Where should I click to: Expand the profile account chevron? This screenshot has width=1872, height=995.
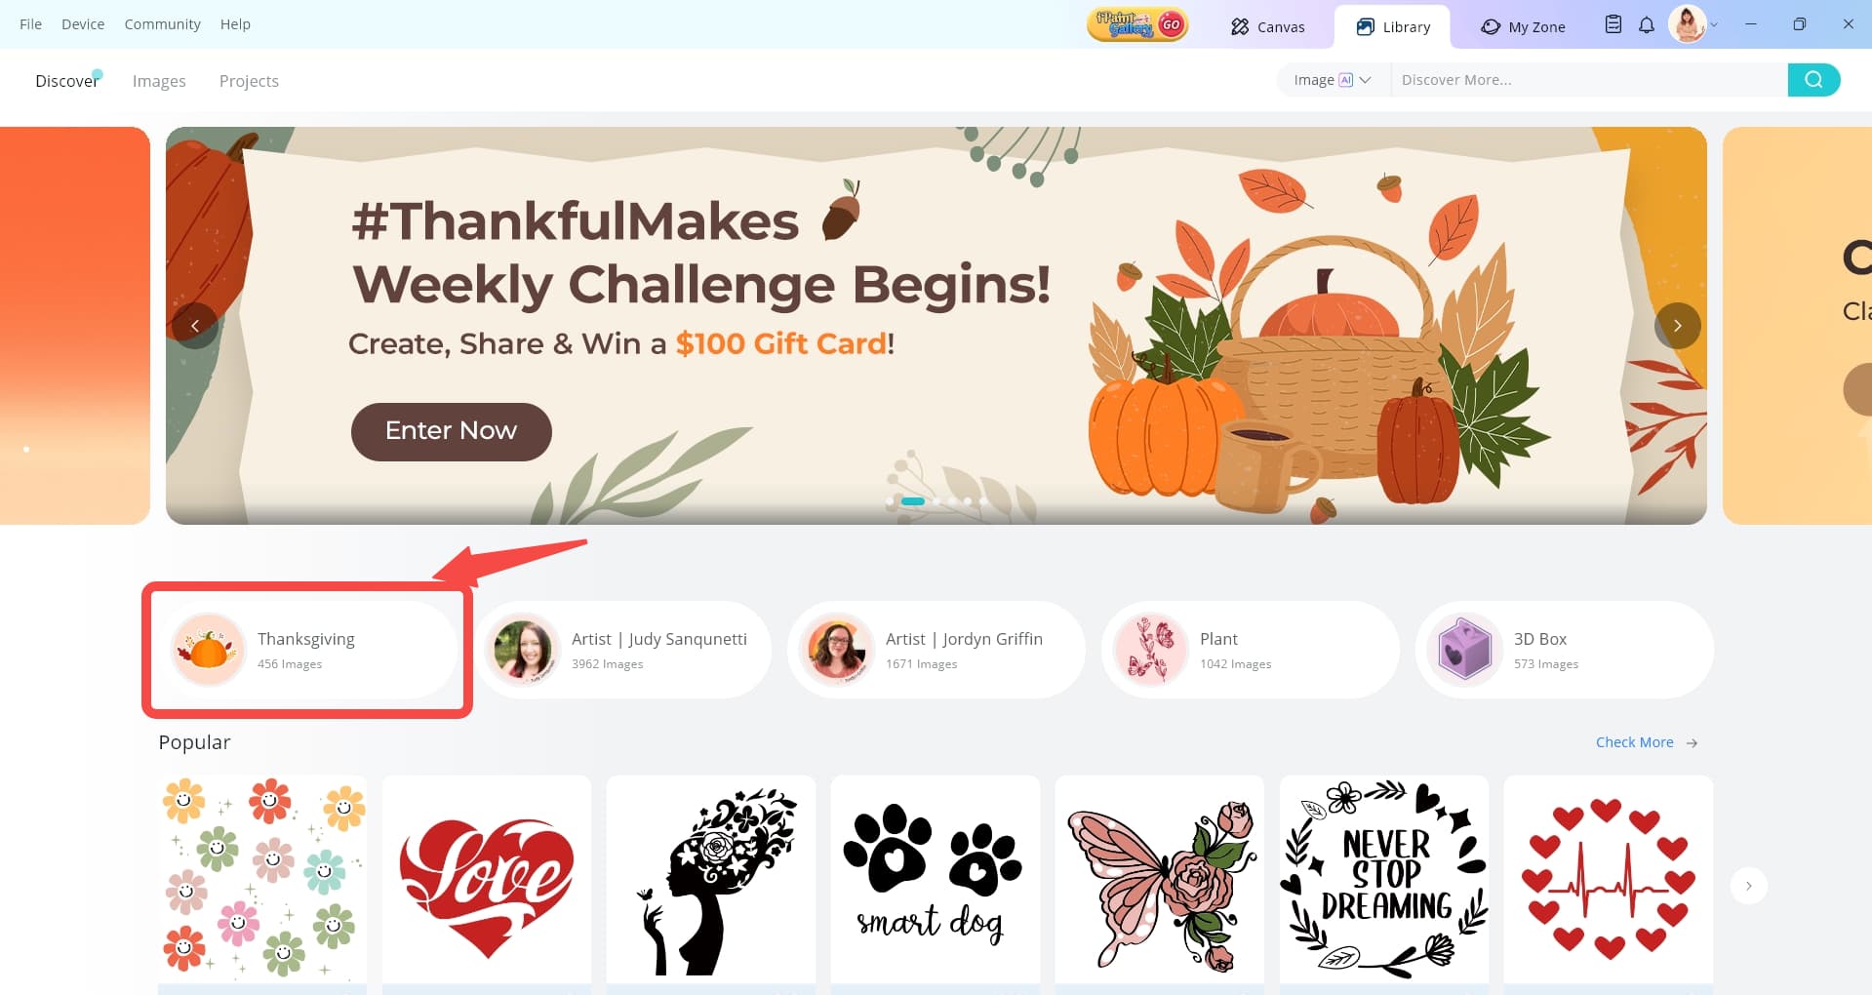1714,24
